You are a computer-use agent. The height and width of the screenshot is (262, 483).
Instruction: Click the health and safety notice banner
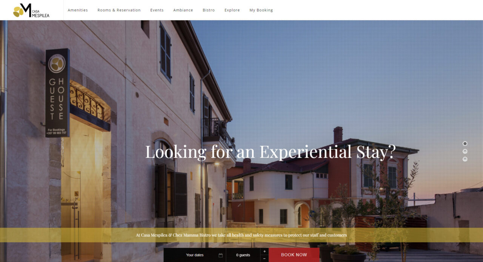coord(241,235)
